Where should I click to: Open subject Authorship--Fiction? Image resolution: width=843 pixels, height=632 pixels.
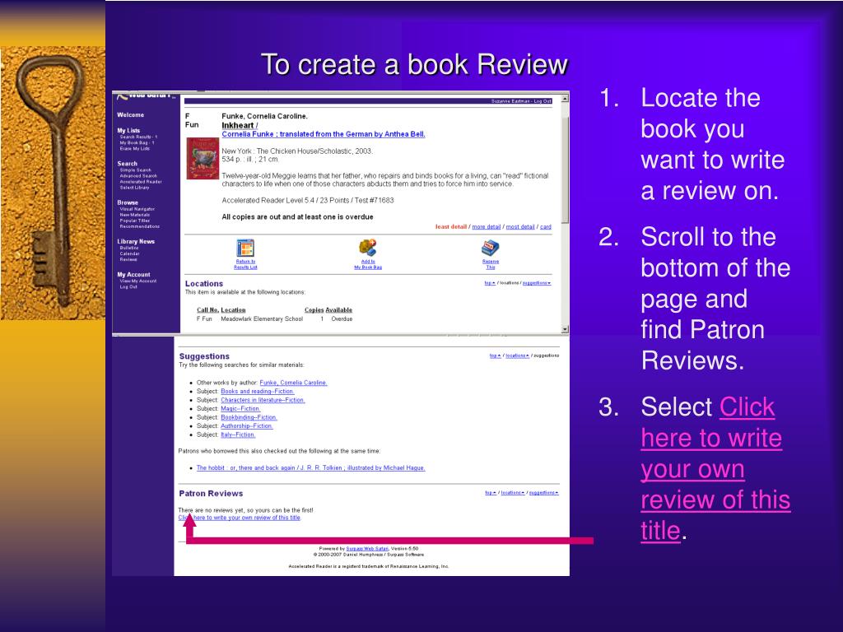pyautogui.click(x=246, y=425)
